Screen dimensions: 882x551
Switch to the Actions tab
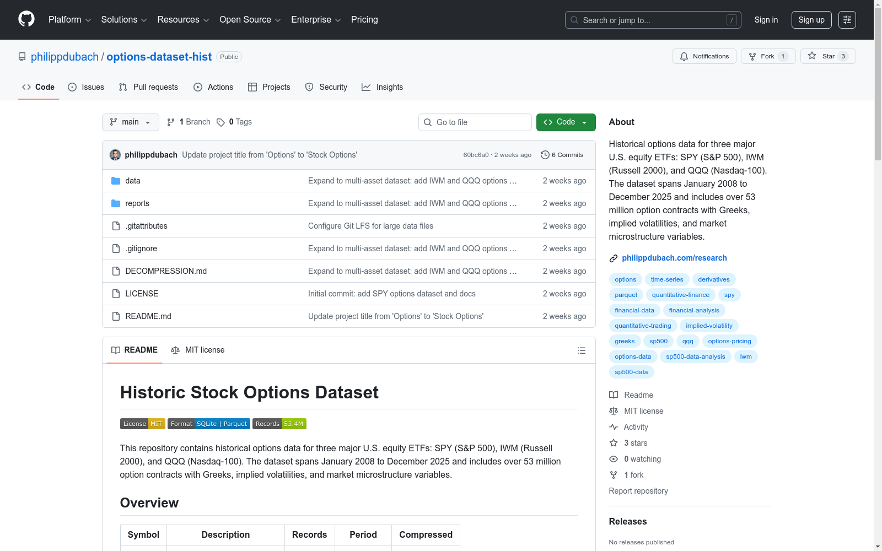213,87
